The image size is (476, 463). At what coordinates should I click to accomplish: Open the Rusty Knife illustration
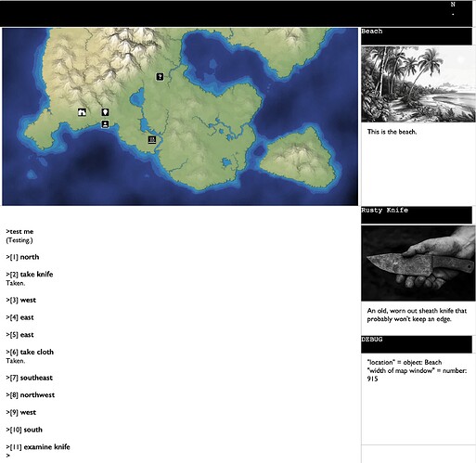point(418,264)
